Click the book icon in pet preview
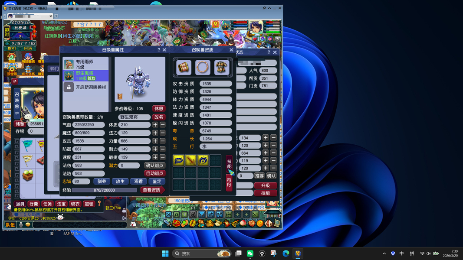463x260 pixels. tap(120, 96)
